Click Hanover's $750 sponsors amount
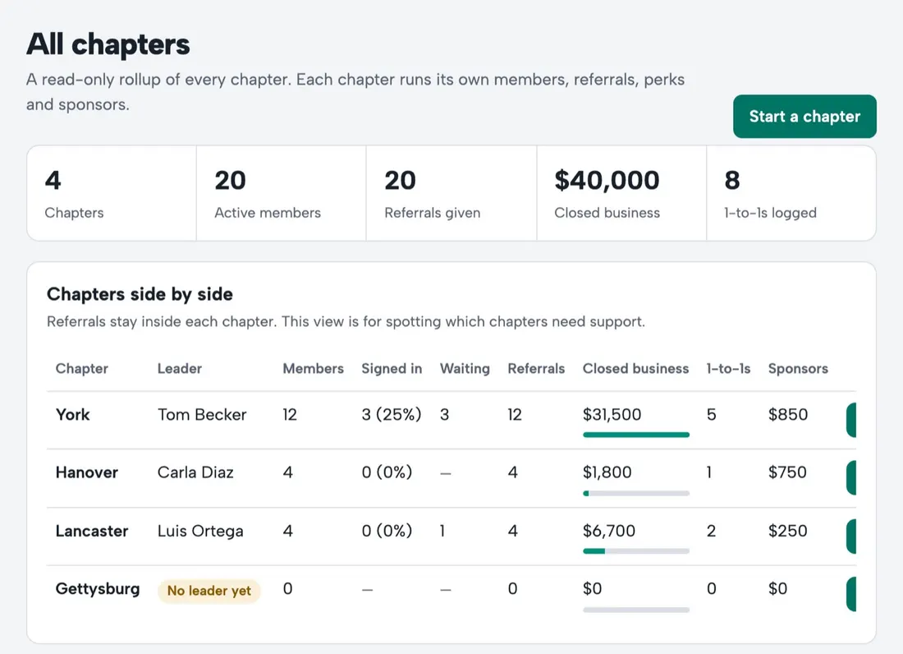 click(787, 472)
